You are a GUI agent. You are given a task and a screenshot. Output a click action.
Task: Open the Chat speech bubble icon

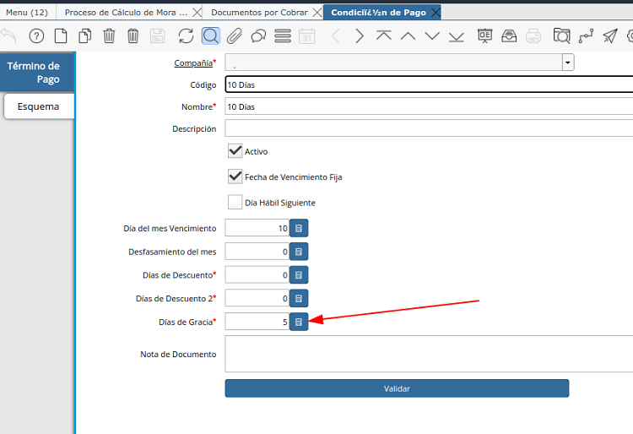tap(258, 35)
